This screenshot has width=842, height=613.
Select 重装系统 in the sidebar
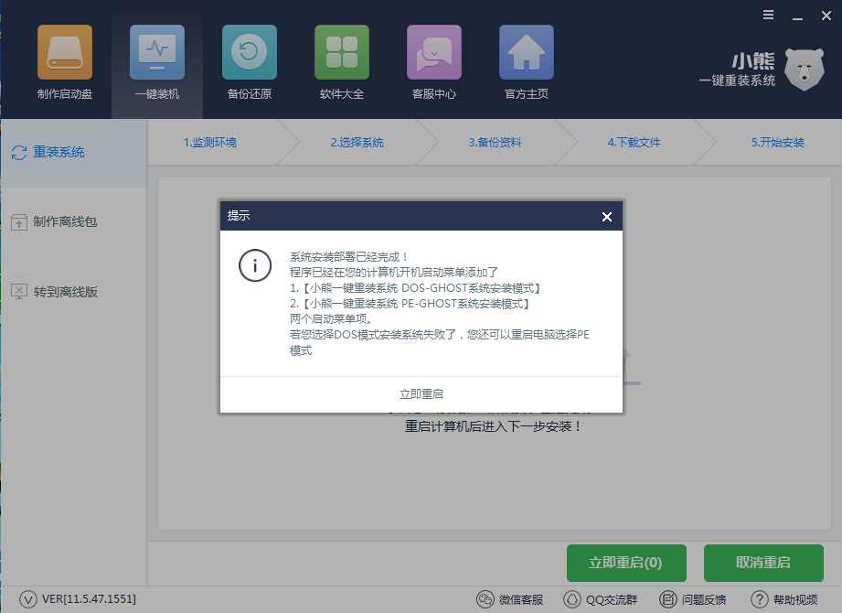(73, 153)
